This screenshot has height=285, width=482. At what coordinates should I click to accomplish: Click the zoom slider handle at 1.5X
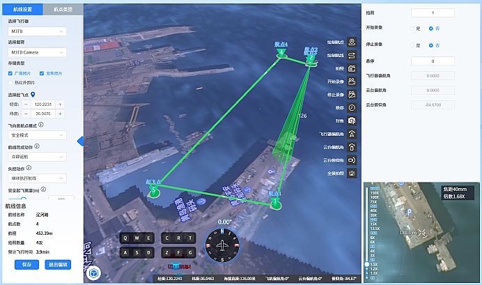tap(366, 264)
